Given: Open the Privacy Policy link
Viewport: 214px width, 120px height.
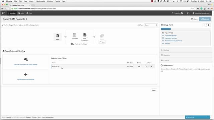Looking at the screenshot, I should [36, 117].
